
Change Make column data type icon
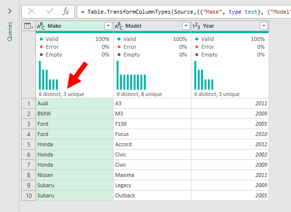[41, 26]
